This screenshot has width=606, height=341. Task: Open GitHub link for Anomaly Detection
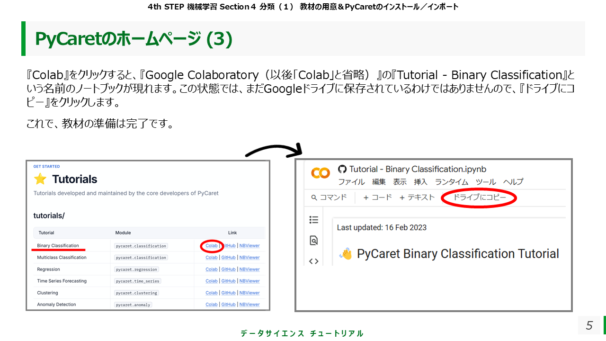point(228,305)
